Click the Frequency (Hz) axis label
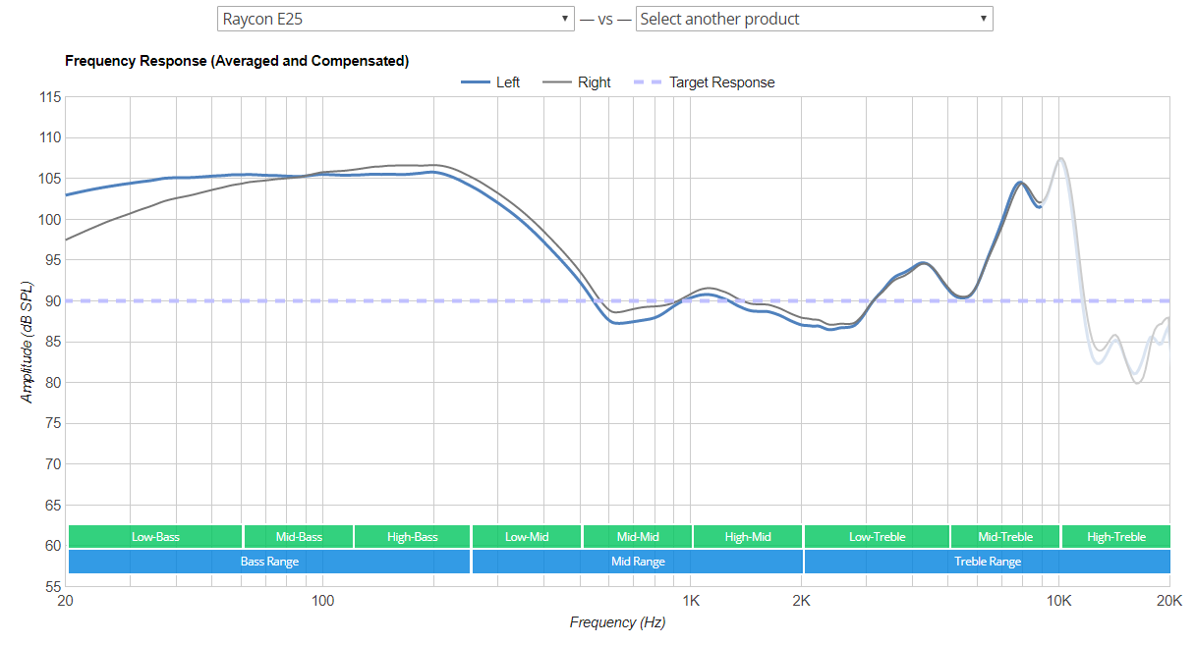 coord(617,622)
